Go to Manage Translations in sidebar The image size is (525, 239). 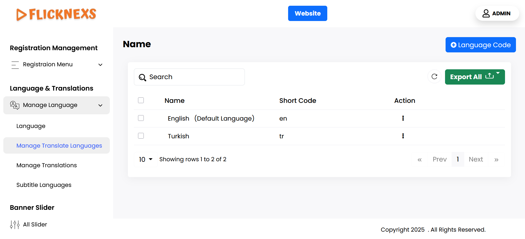click(47, 165)
